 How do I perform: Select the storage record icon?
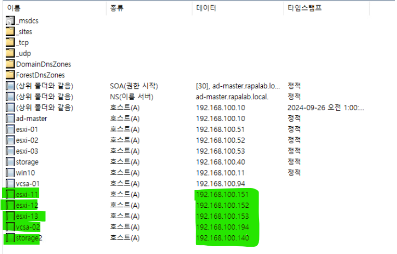10,162
